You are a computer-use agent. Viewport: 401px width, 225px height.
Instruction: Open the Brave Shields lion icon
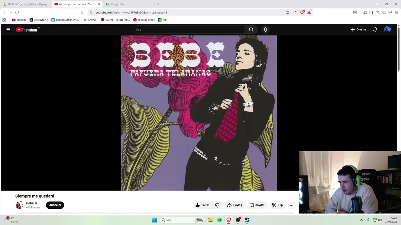point(302,12)
